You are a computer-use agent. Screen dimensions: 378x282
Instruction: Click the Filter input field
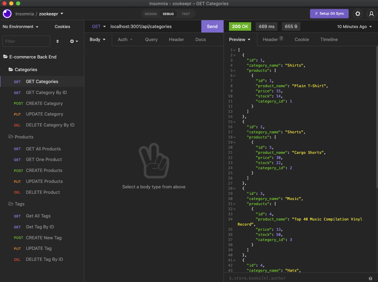26,41
